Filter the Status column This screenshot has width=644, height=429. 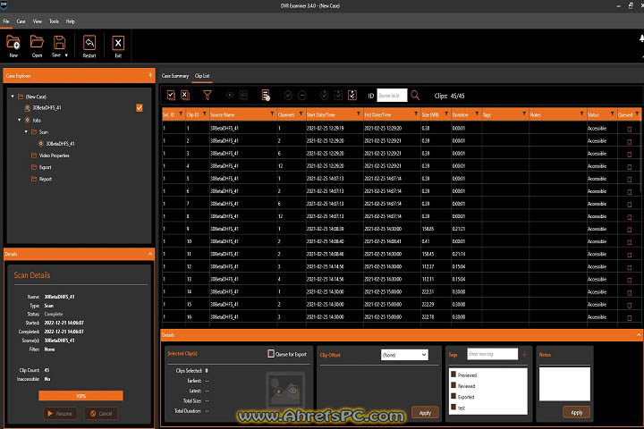(x=613, y=114)
